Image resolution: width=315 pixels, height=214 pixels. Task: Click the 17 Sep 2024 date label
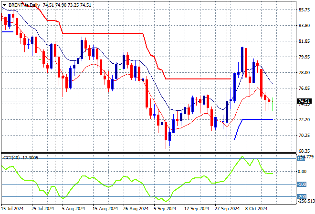(x=197, y=209)
